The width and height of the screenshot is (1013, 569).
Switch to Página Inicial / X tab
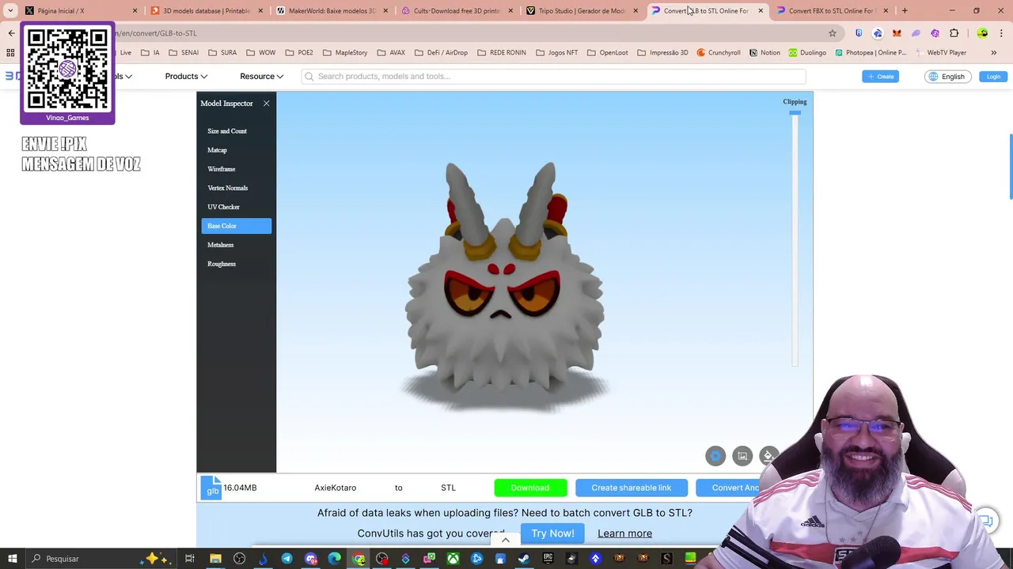(79, 11)
